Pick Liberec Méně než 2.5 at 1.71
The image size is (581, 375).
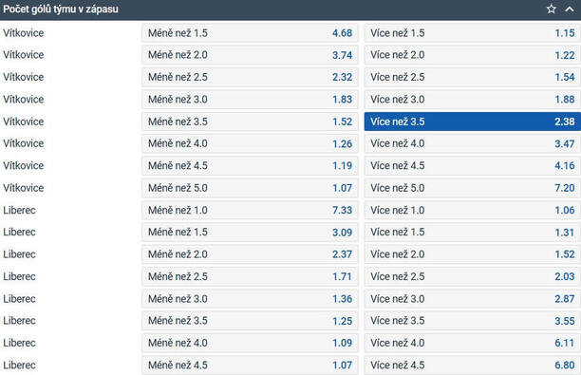point(250,276)
